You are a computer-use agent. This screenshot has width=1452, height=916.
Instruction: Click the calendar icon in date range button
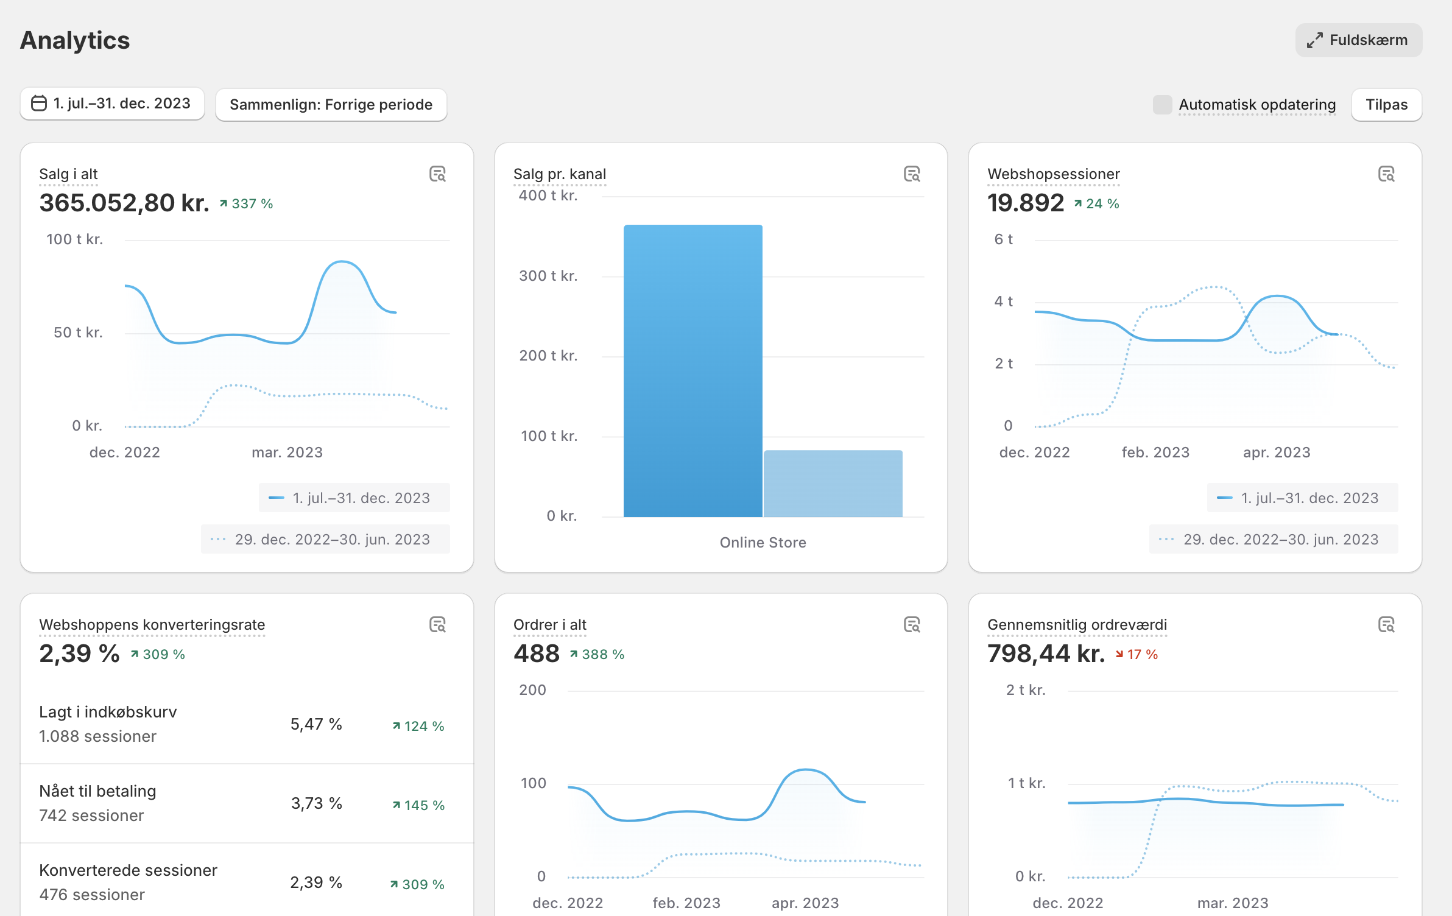tap(39, 104)
